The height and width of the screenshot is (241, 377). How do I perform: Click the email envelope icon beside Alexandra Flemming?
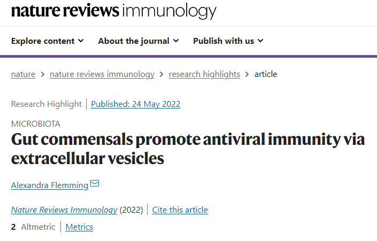(95, 184)
